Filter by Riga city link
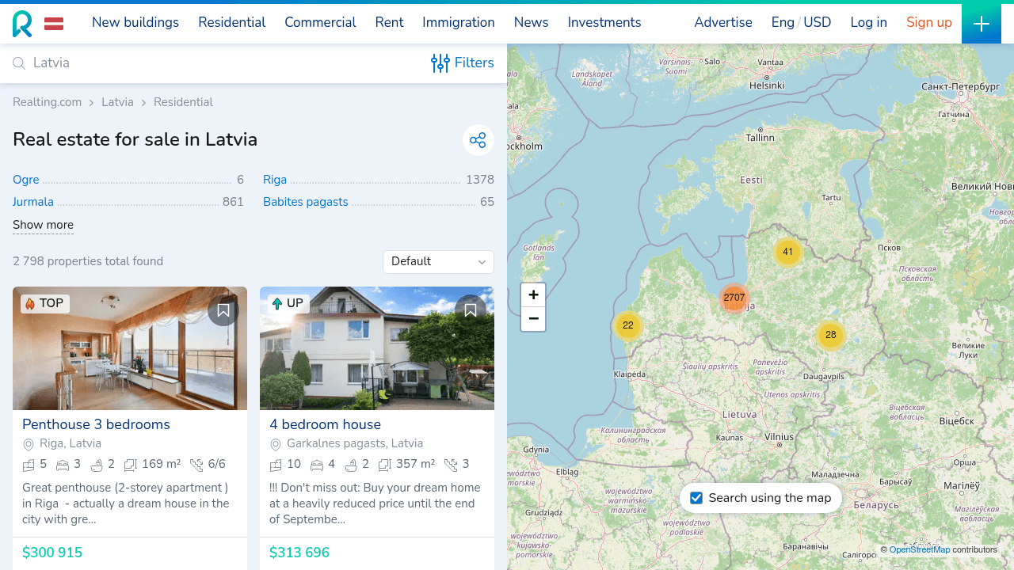 [x=275, y=180]
